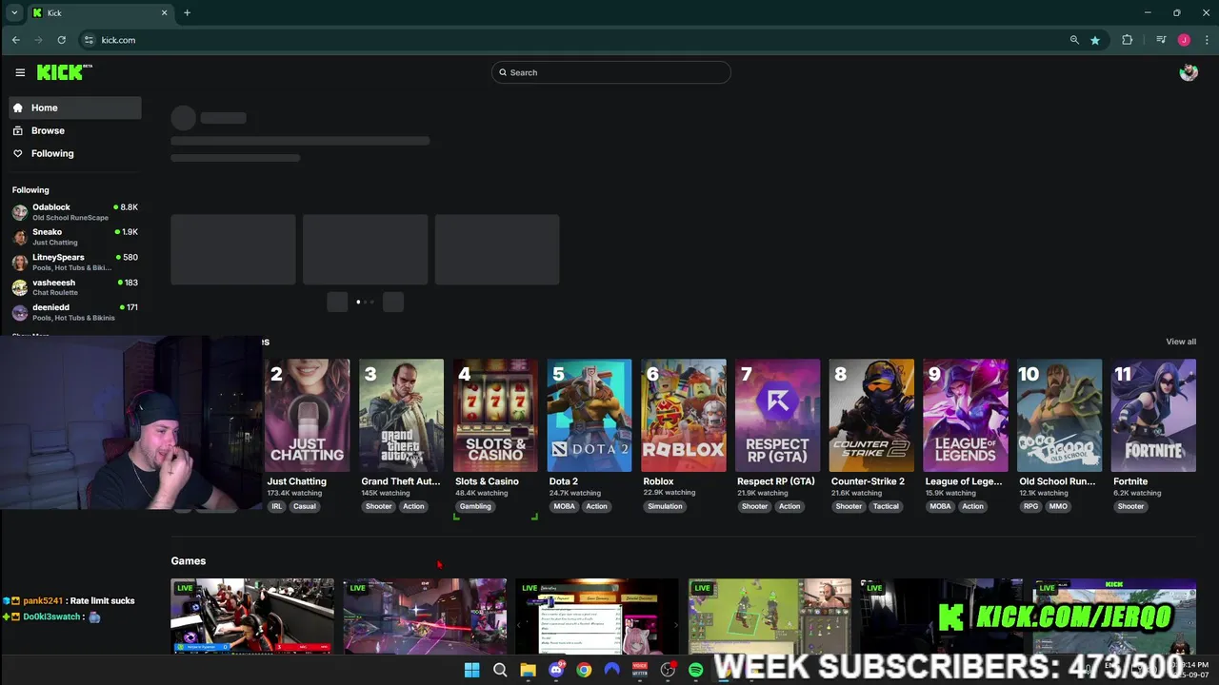This screenshot has height=685, width=1219.
Task: Open NordVPN from the taskbar
Action: [611, 670]
